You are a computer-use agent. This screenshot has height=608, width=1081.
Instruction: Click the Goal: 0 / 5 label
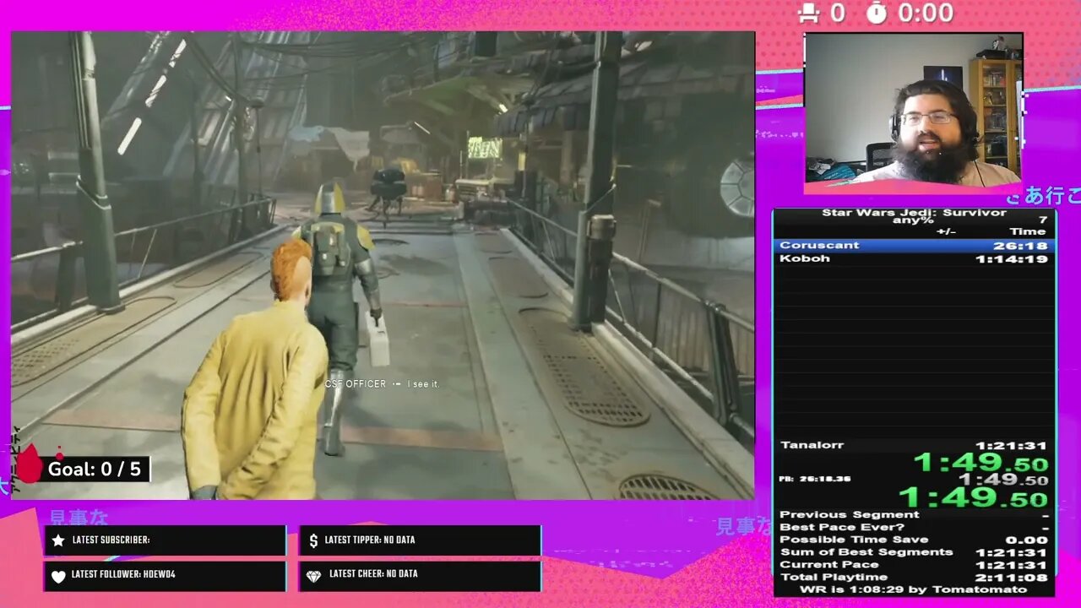point(95,470)
